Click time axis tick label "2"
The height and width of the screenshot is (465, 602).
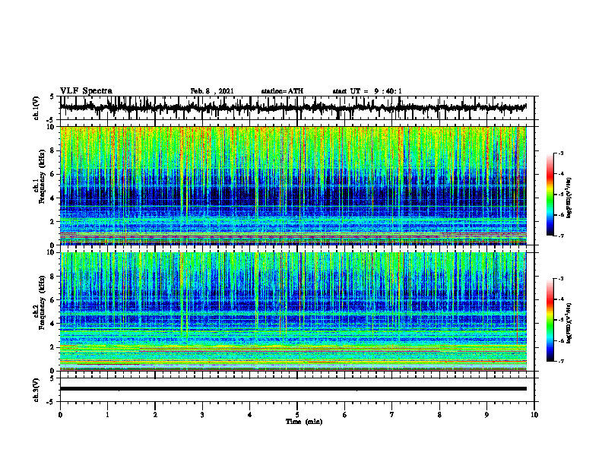tap(155, 415)
